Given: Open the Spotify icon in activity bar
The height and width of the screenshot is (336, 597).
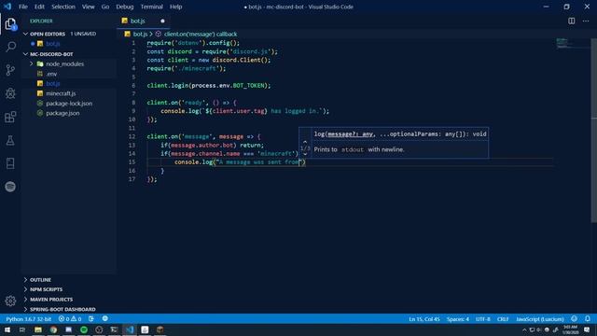Looking at the screenshot, I should point(10,187).
